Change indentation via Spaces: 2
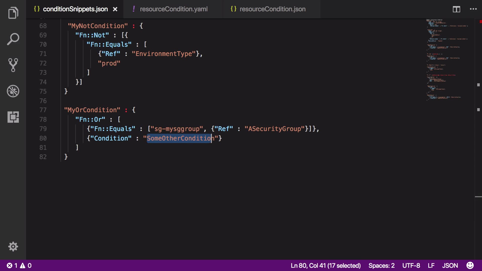 pyautogui.click(x=381, y=265)
